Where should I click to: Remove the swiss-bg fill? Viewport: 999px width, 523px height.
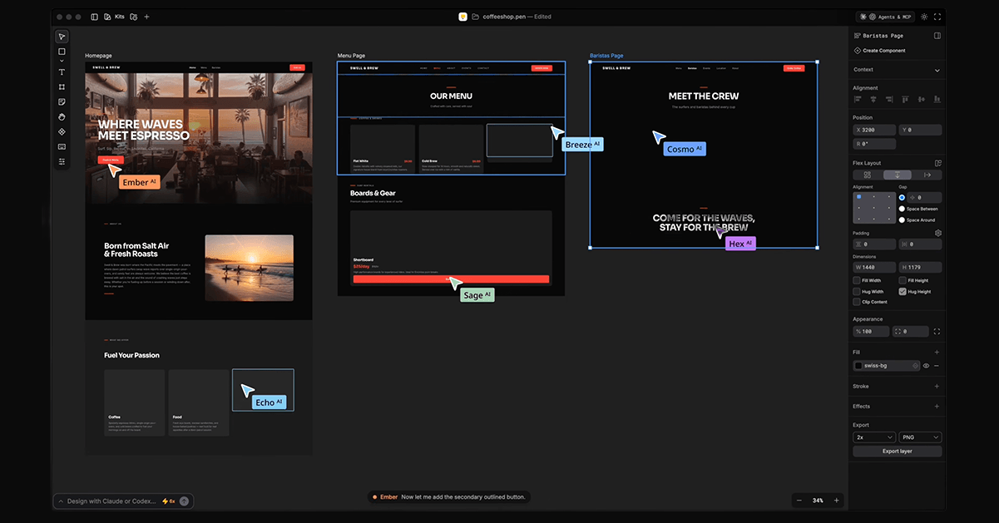point(937,366)
